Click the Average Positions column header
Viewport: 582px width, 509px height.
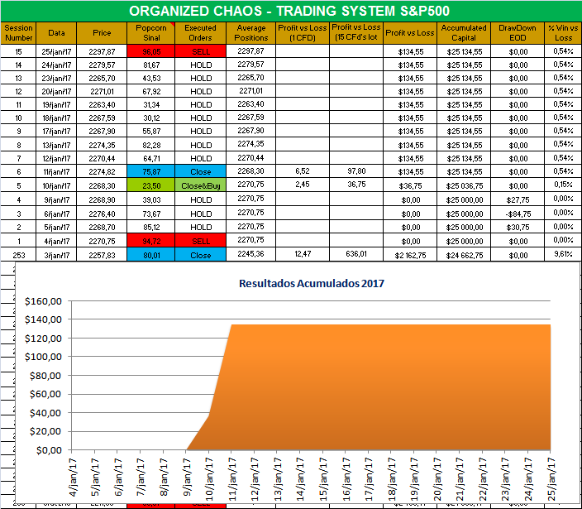pos(251,33)
